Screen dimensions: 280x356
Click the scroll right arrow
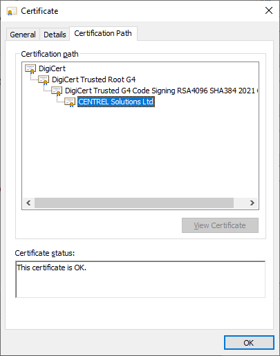[x=252, y=203]
